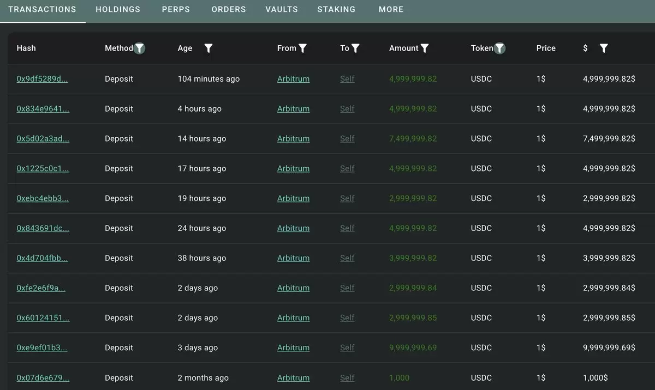Open transaction hash 0x843691dc...
The height and width of the screenshot is (390, 655).
(x=43, y=229)
